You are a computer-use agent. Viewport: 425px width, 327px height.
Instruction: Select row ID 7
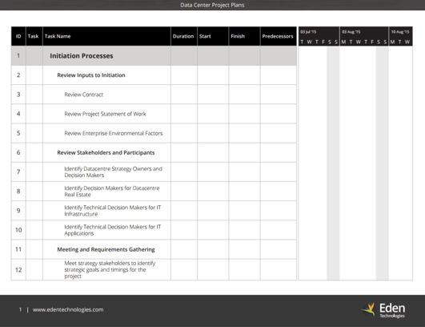[18, 172]
